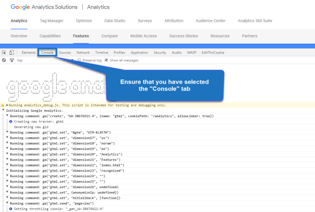Screen dimensions: 315x212
Task: Open the Overview sub-navigation tab
Action: point(19,36)
